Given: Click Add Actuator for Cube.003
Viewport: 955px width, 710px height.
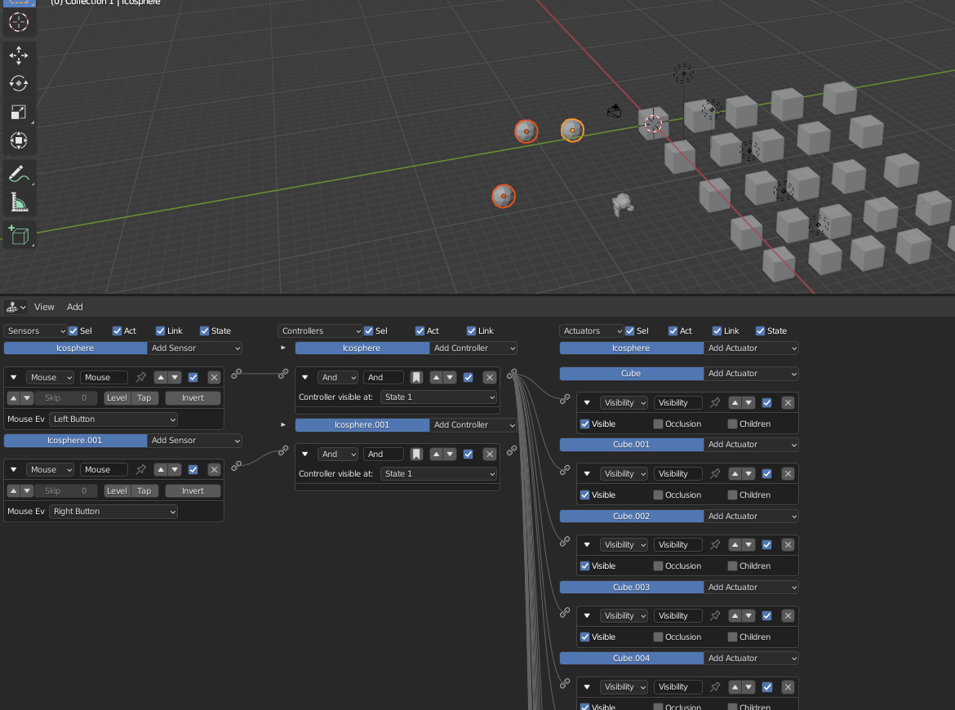Looking at the screenshot, I should coord(751,587).
